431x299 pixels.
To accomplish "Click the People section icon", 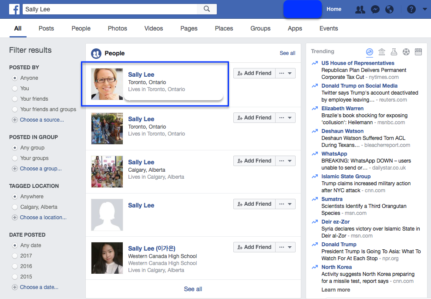I will (96, 53).
